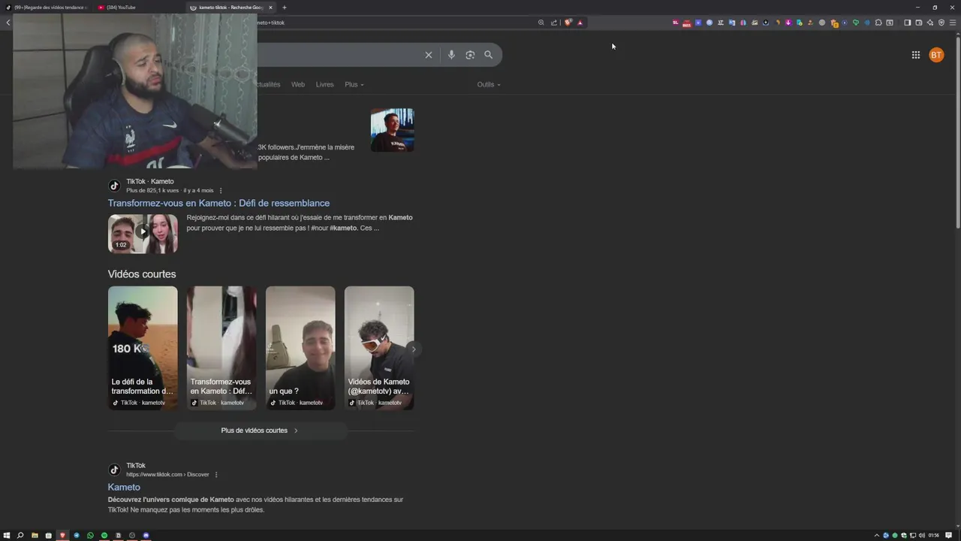Open the browser hamburger main menu
Viewport: 961px width, 541px height.
point(953,23)
